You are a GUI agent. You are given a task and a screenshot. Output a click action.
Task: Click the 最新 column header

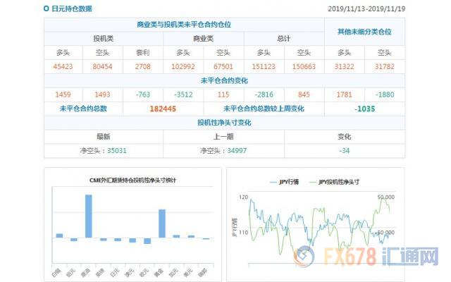104,137
